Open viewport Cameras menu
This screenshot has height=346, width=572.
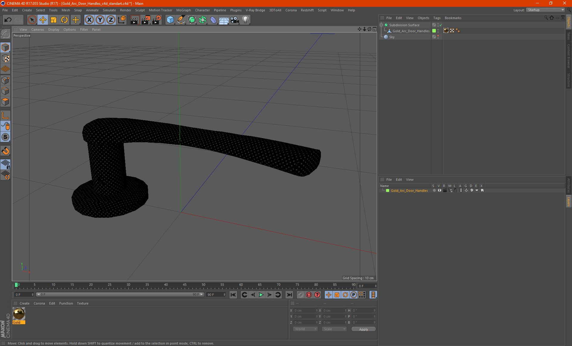[38, 30]
